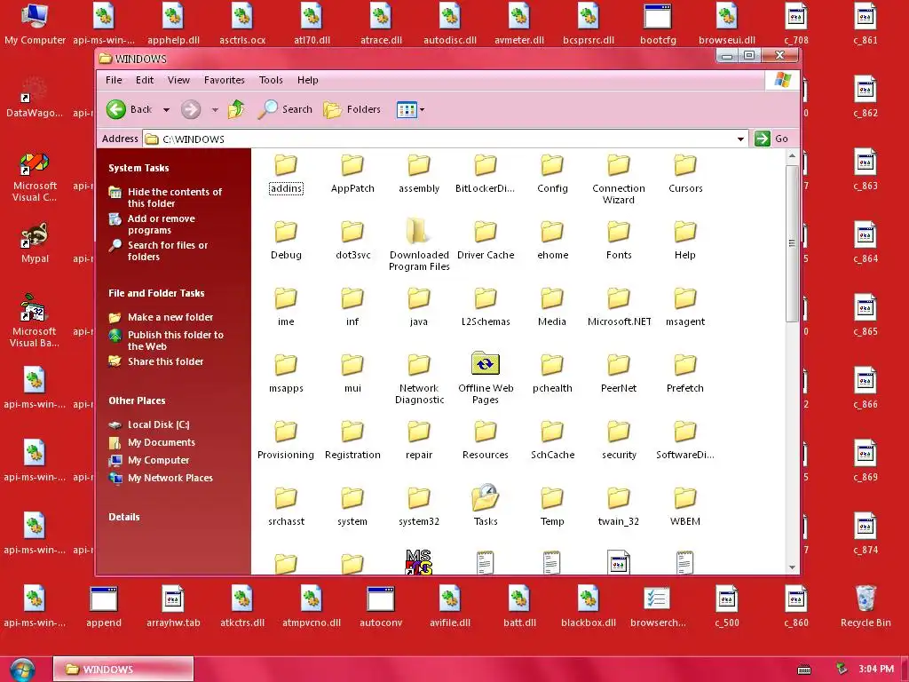The height and width of the screenshot is (682, 909).
Task: Open the View menu
Action: coord(178,80)
